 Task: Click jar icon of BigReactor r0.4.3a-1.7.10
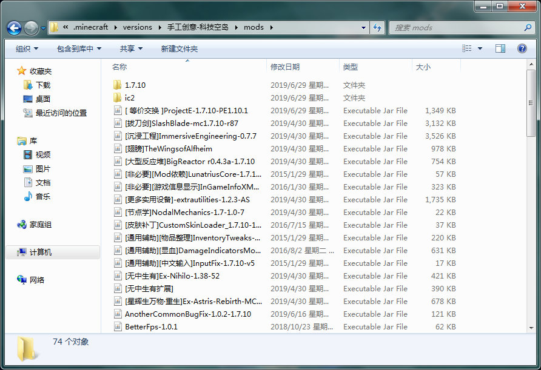[x=118, y=161]
